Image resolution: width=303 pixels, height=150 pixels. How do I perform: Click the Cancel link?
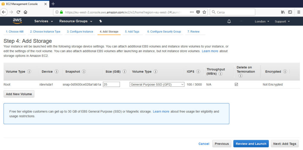[x=204, y=144]
